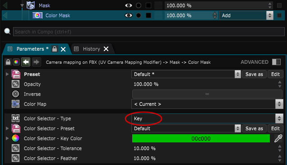
Task: Click the Color Mask layer color wheel icon
Action: (x=37, y=15)
